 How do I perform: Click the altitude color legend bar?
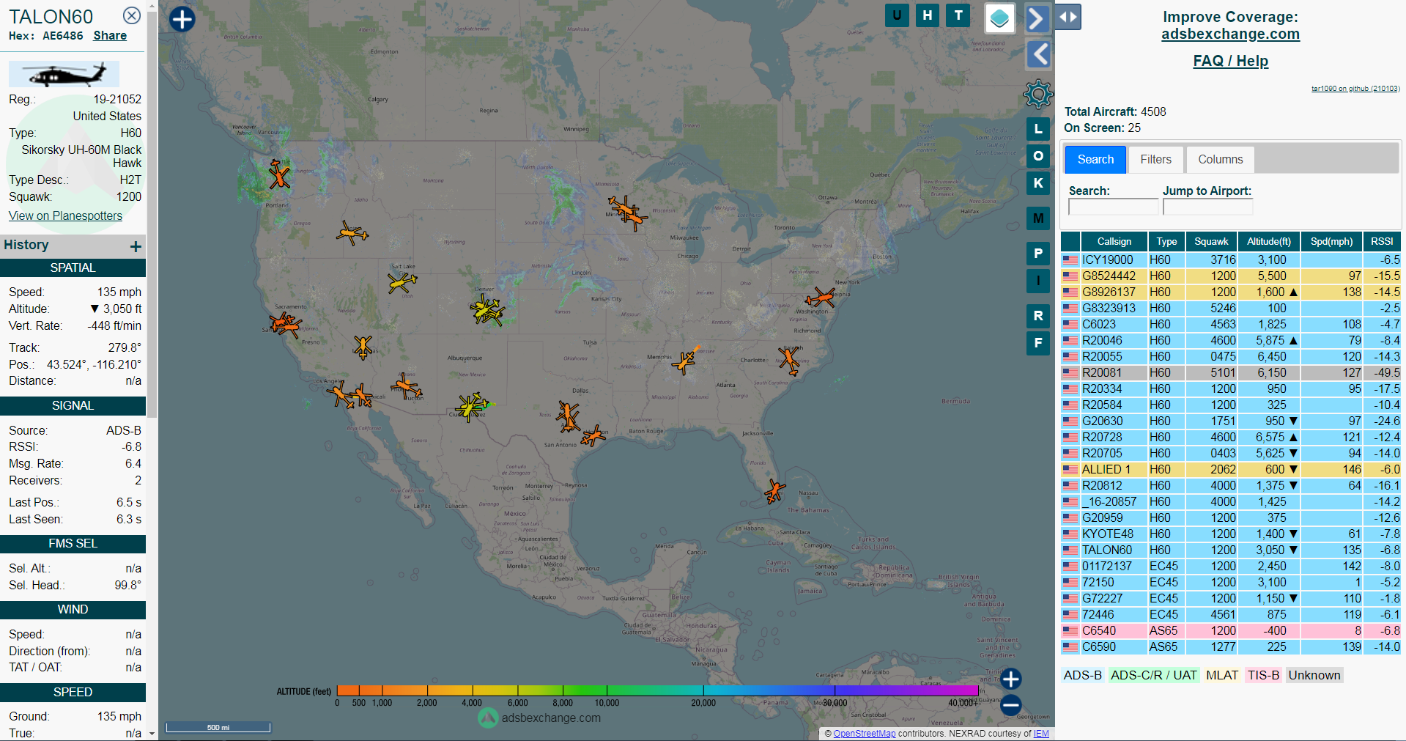(657, 690)
